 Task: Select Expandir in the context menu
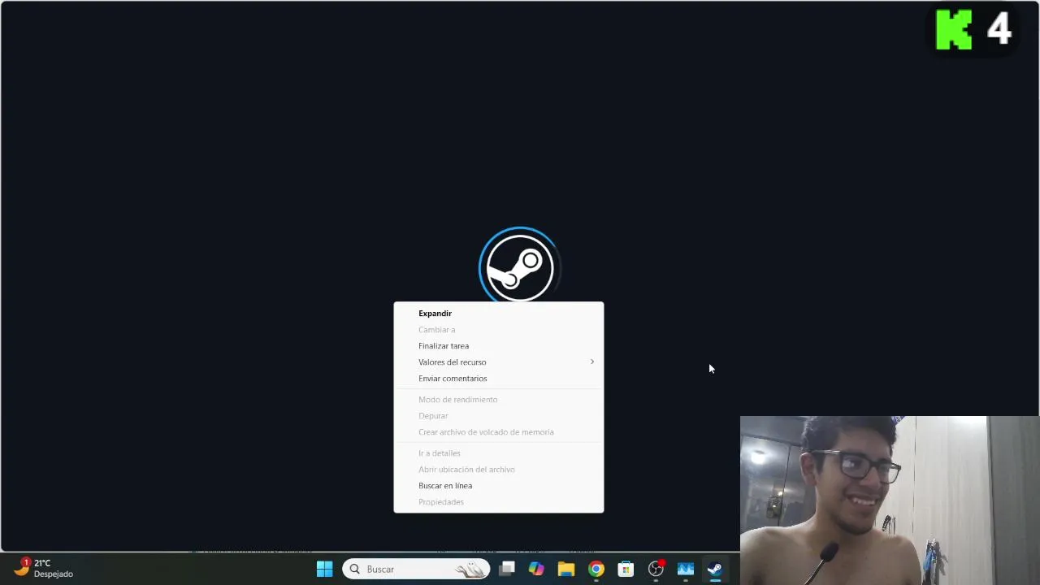click(498, 314)
